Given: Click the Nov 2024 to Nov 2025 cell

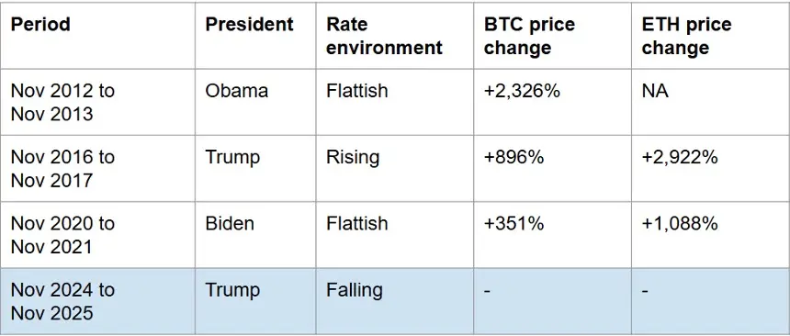Looking at the screenshot, I should point(97,301).
